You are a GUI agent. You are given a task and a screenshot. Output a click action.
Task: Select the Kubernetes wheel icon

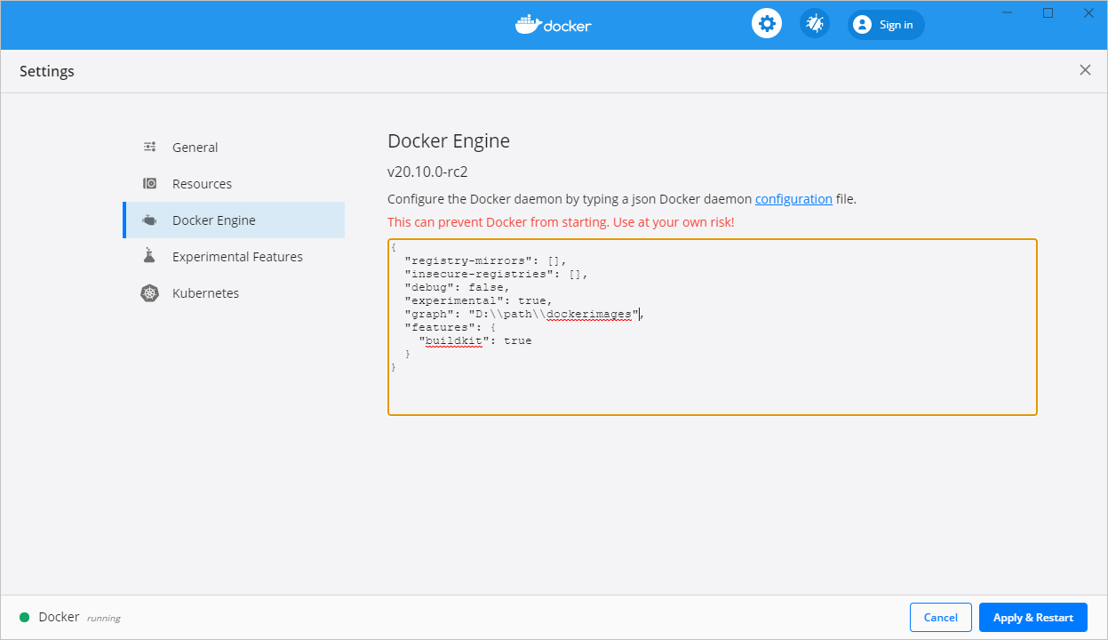(x=149, y=292)
